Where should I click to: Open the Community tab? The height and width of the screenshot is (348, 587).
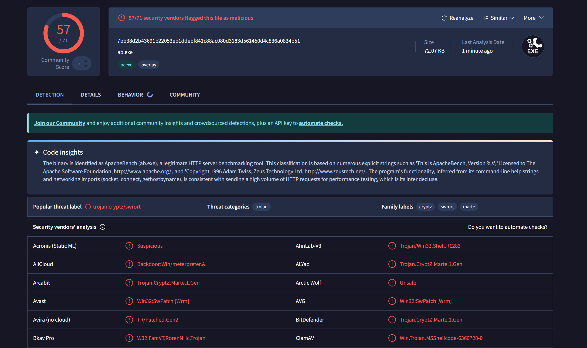(185, 95)
